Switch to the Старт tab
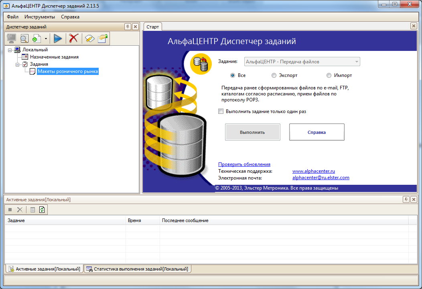 coord(152,26)
